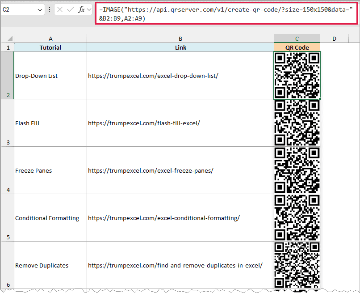This screenshot has width=360, height=293.
Task: Click the find-and-remove-duplicates URL cell
Action: 180,265
